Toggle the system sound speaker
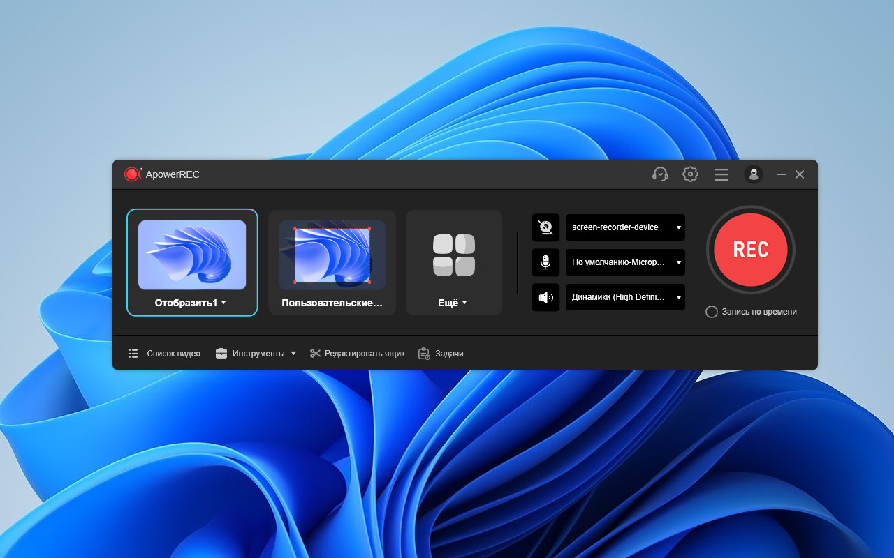894x558 pixels. click(545, 298)
